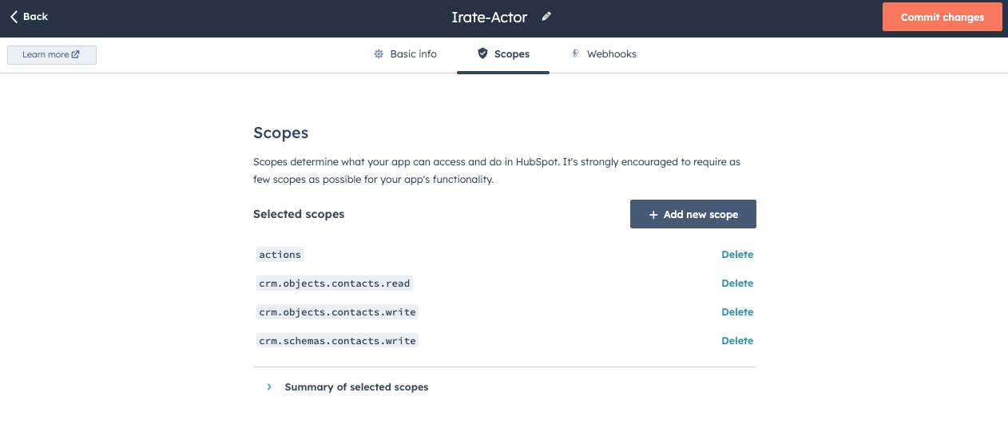1008x448 pixels.
Task: Delete the crm.schemas.contacts.write scope
Action: (x=736, y=341)
